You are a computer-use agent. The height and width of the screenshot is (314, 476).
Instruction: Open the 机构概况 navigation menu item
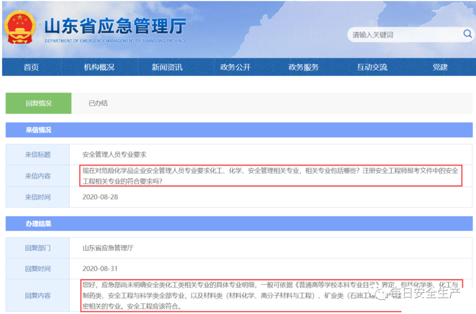click(x=99, y=67)
